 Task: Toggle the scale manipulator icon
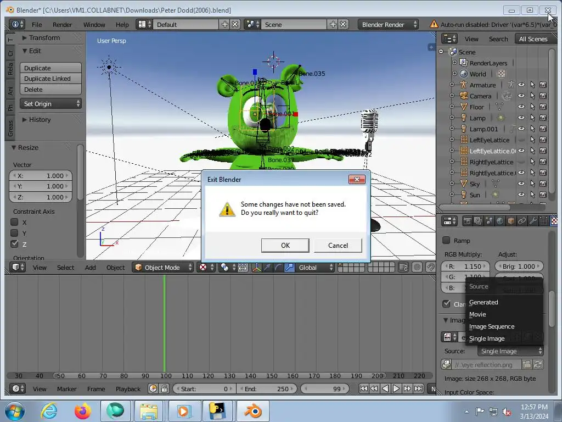(x=289, y=268)
